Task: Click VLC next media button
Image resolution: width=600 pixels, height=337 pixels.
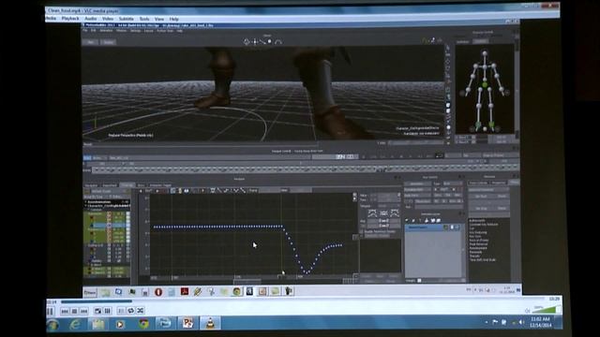Action: click(84, 311)
